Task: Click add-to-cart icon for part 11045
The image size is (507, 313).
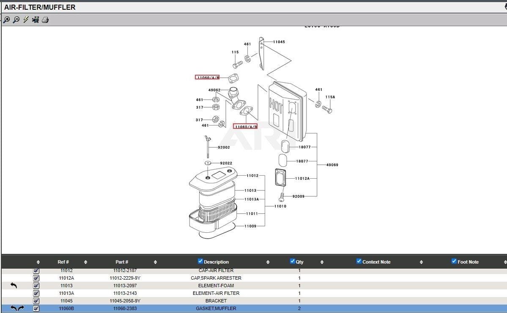Action: 36,301
